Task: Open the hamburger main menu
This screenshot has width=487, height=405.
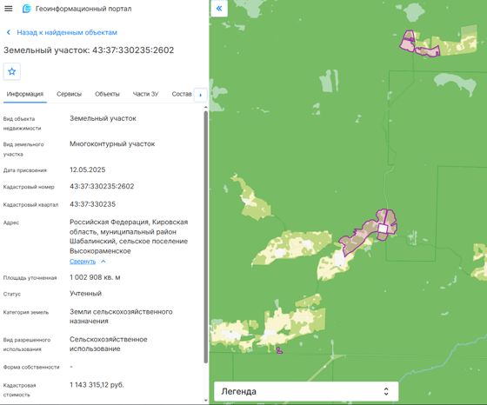Action: coord(9,9)
